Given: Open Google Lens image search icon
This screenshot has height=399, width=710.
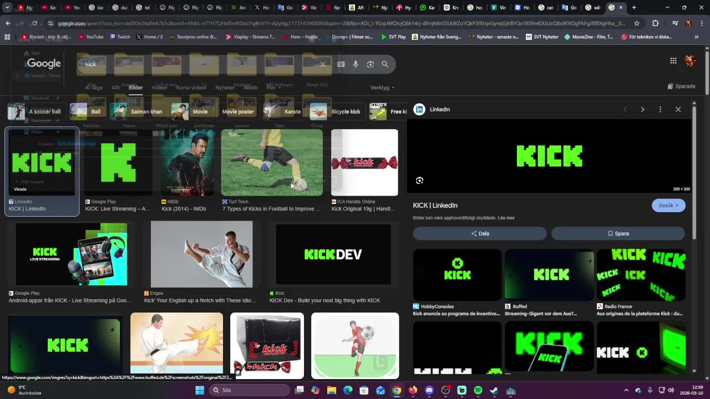Looking at the screenshot, I should coord(371,64).
